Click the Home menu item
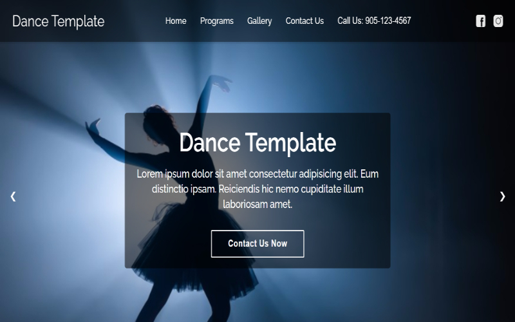515x322 pixels. pos(176,21)
